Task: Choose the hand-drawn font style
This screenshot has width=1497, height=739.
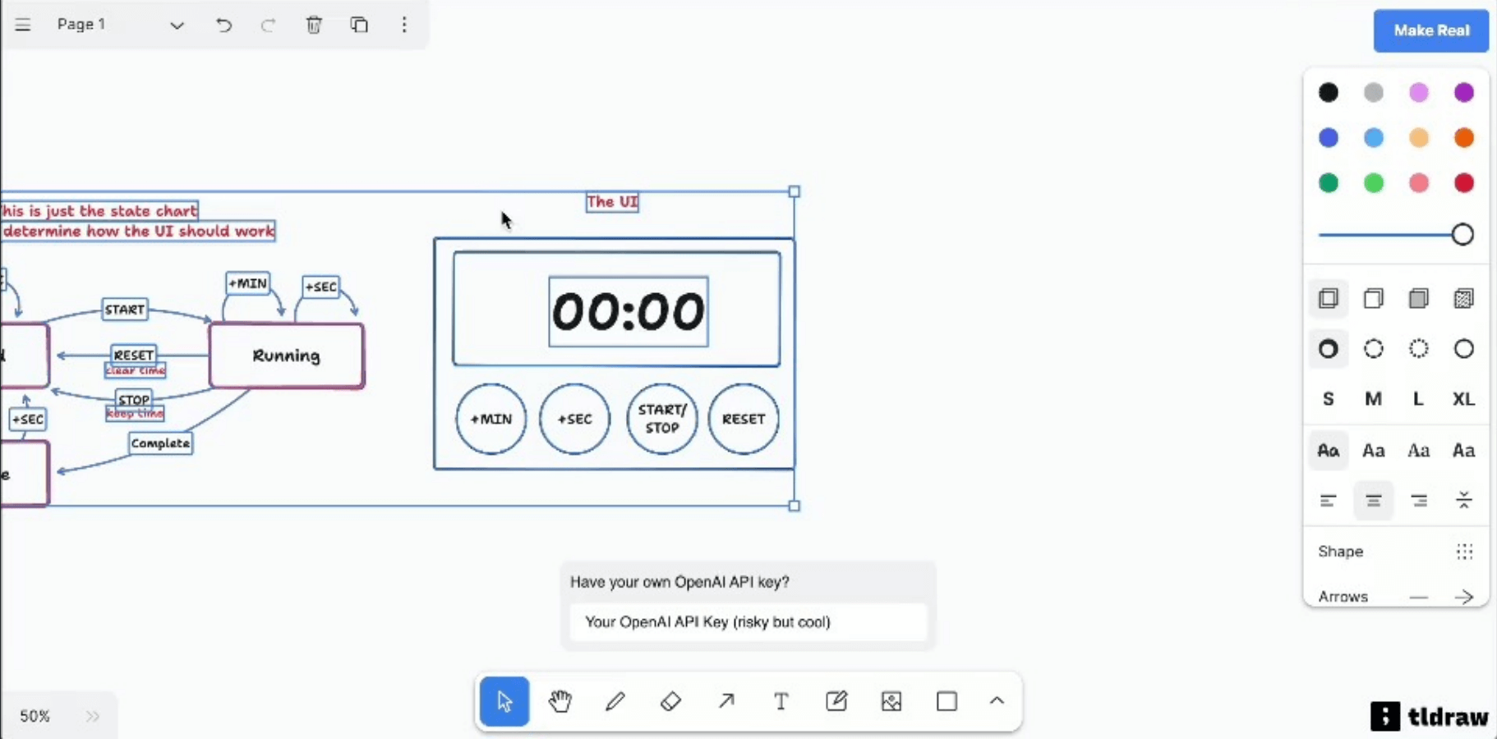Action: [x=1329, y=450]
